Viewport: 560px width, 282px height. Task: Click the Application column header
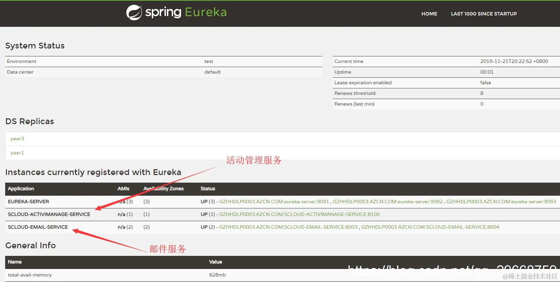pyautogui.click(x=21, y=188)
